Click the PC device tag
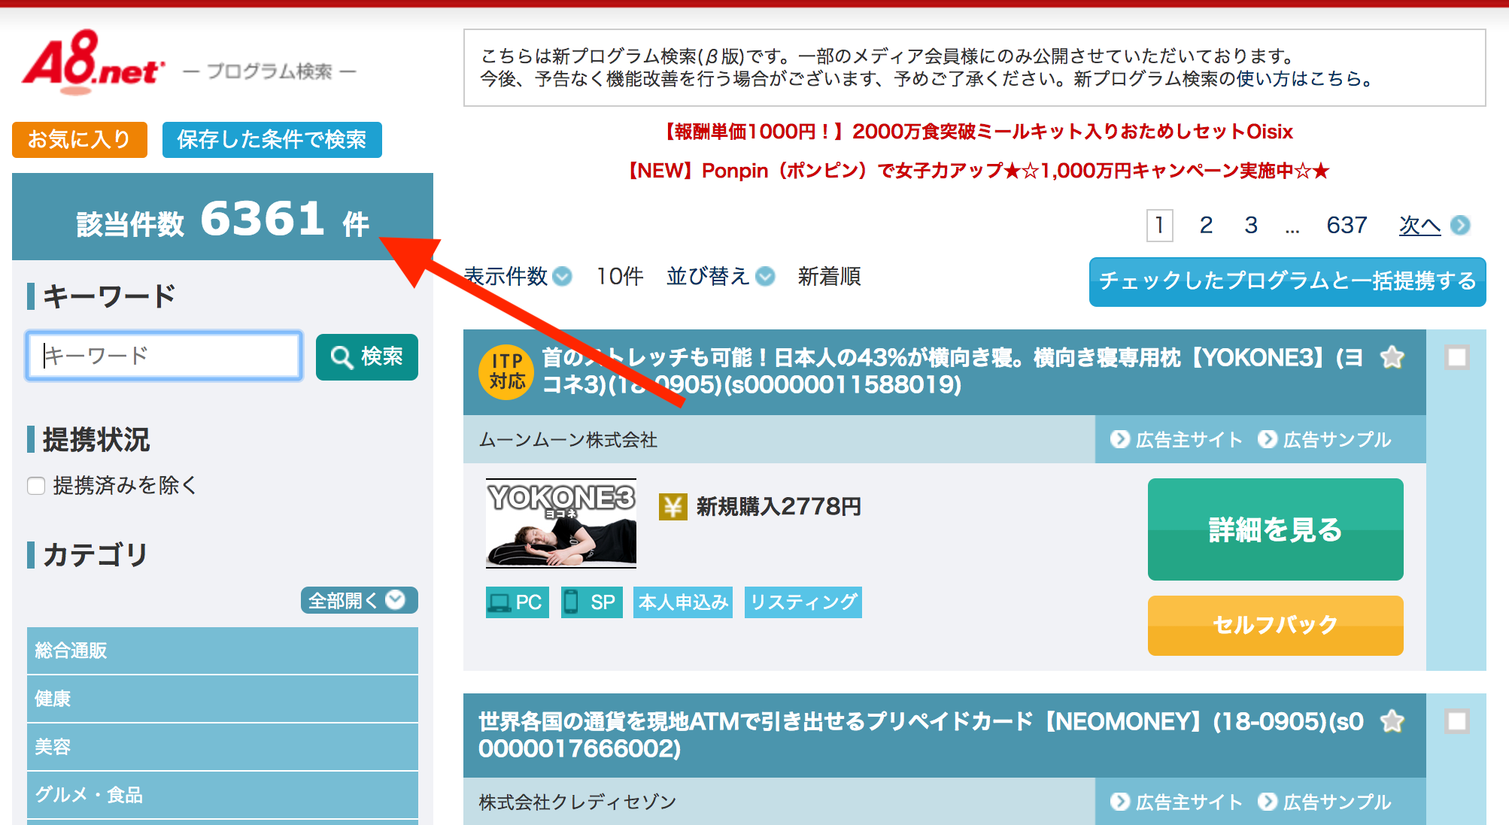This screenshot has width=1509, height=825. click(x=518, y=602)
